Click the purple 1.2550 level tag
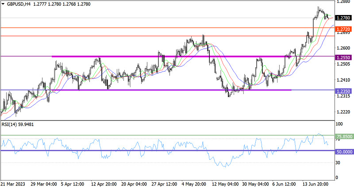 click(343, 57)
